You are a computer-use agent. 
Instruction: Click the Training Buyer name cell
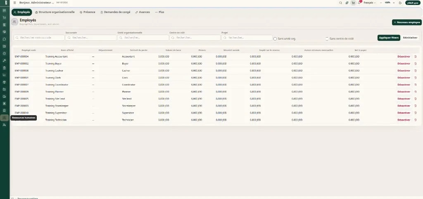pos(54,64)
